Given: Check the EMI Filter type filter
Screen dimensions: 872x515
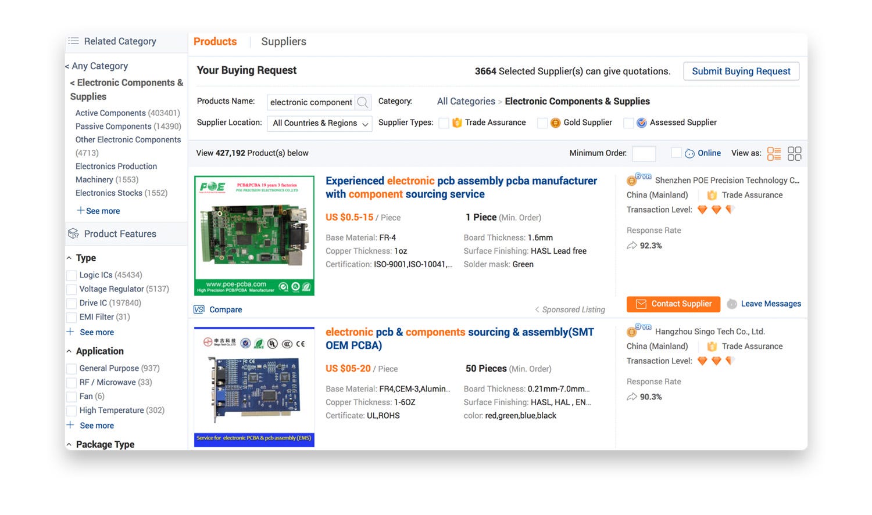Looking at the screenshot, I should (72, 317).
